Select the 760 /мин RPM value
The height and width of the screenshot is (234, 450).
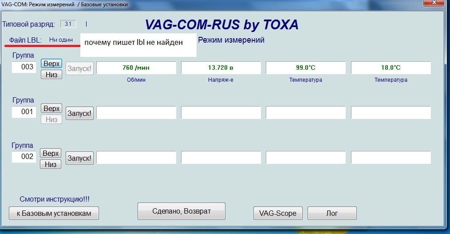pyautogui.click(x=136, y=68)
